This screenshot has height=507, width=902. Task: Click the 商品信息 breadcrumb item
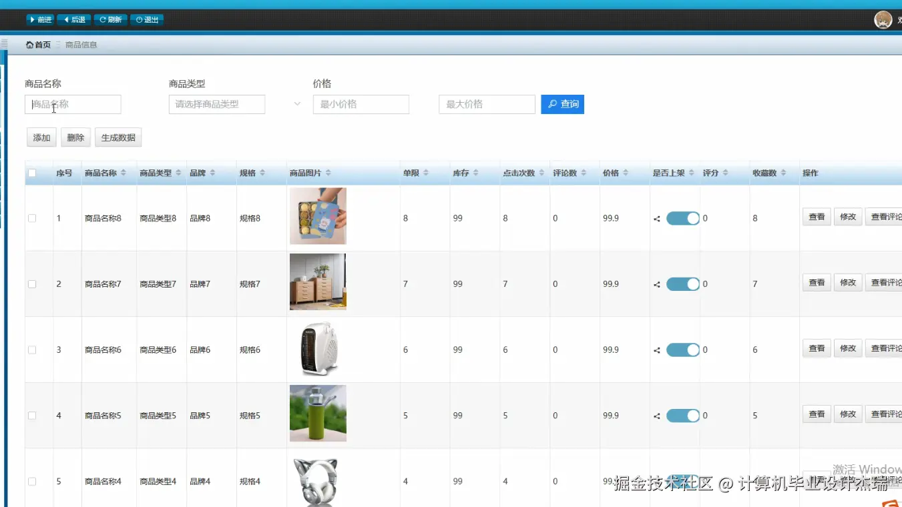point(80,45)
